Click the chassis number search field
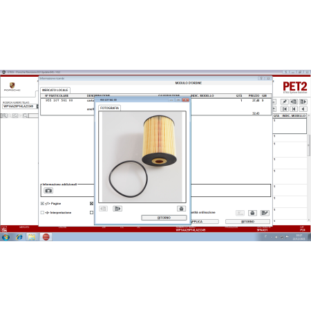The width and height of the screenshot is (311, 311). pyautogui.click(x=19, y=106)
